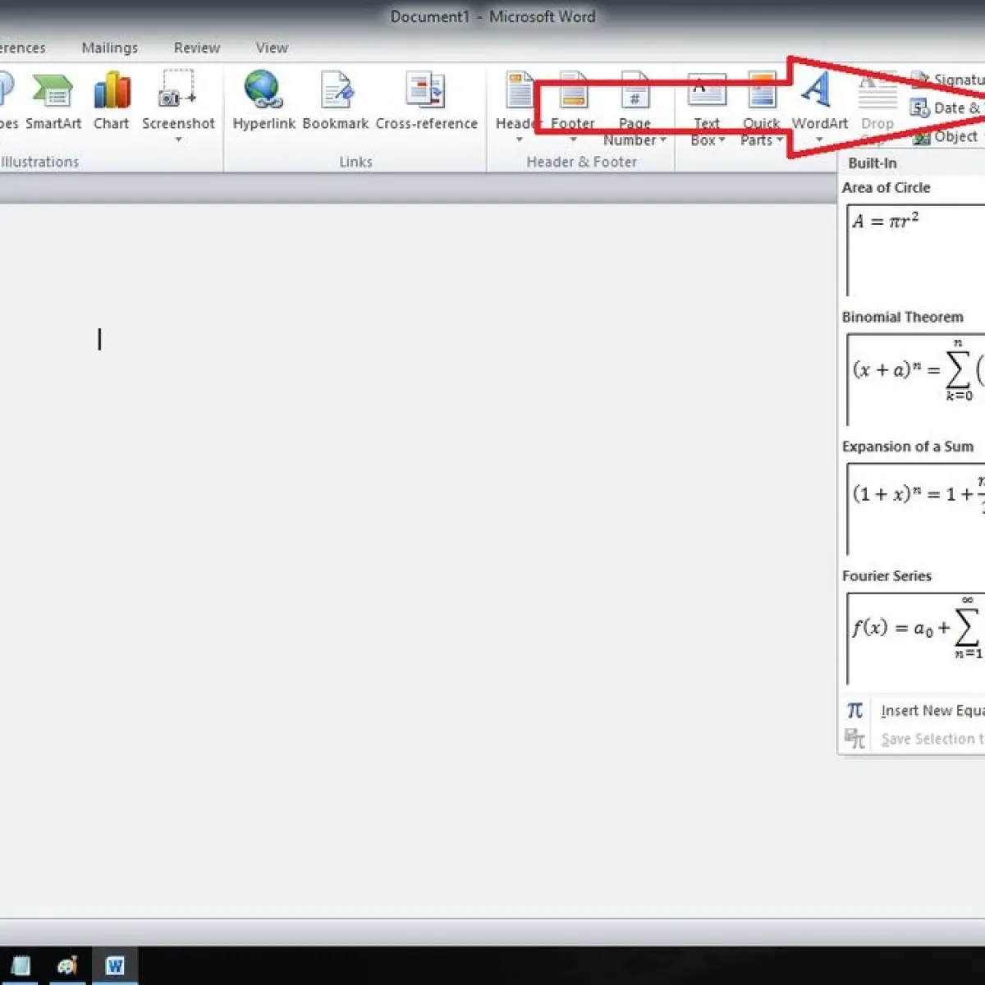This screenshot has width=985, height=985.
Task: Switch to the Mailings tab
Action: click(110, 48)
